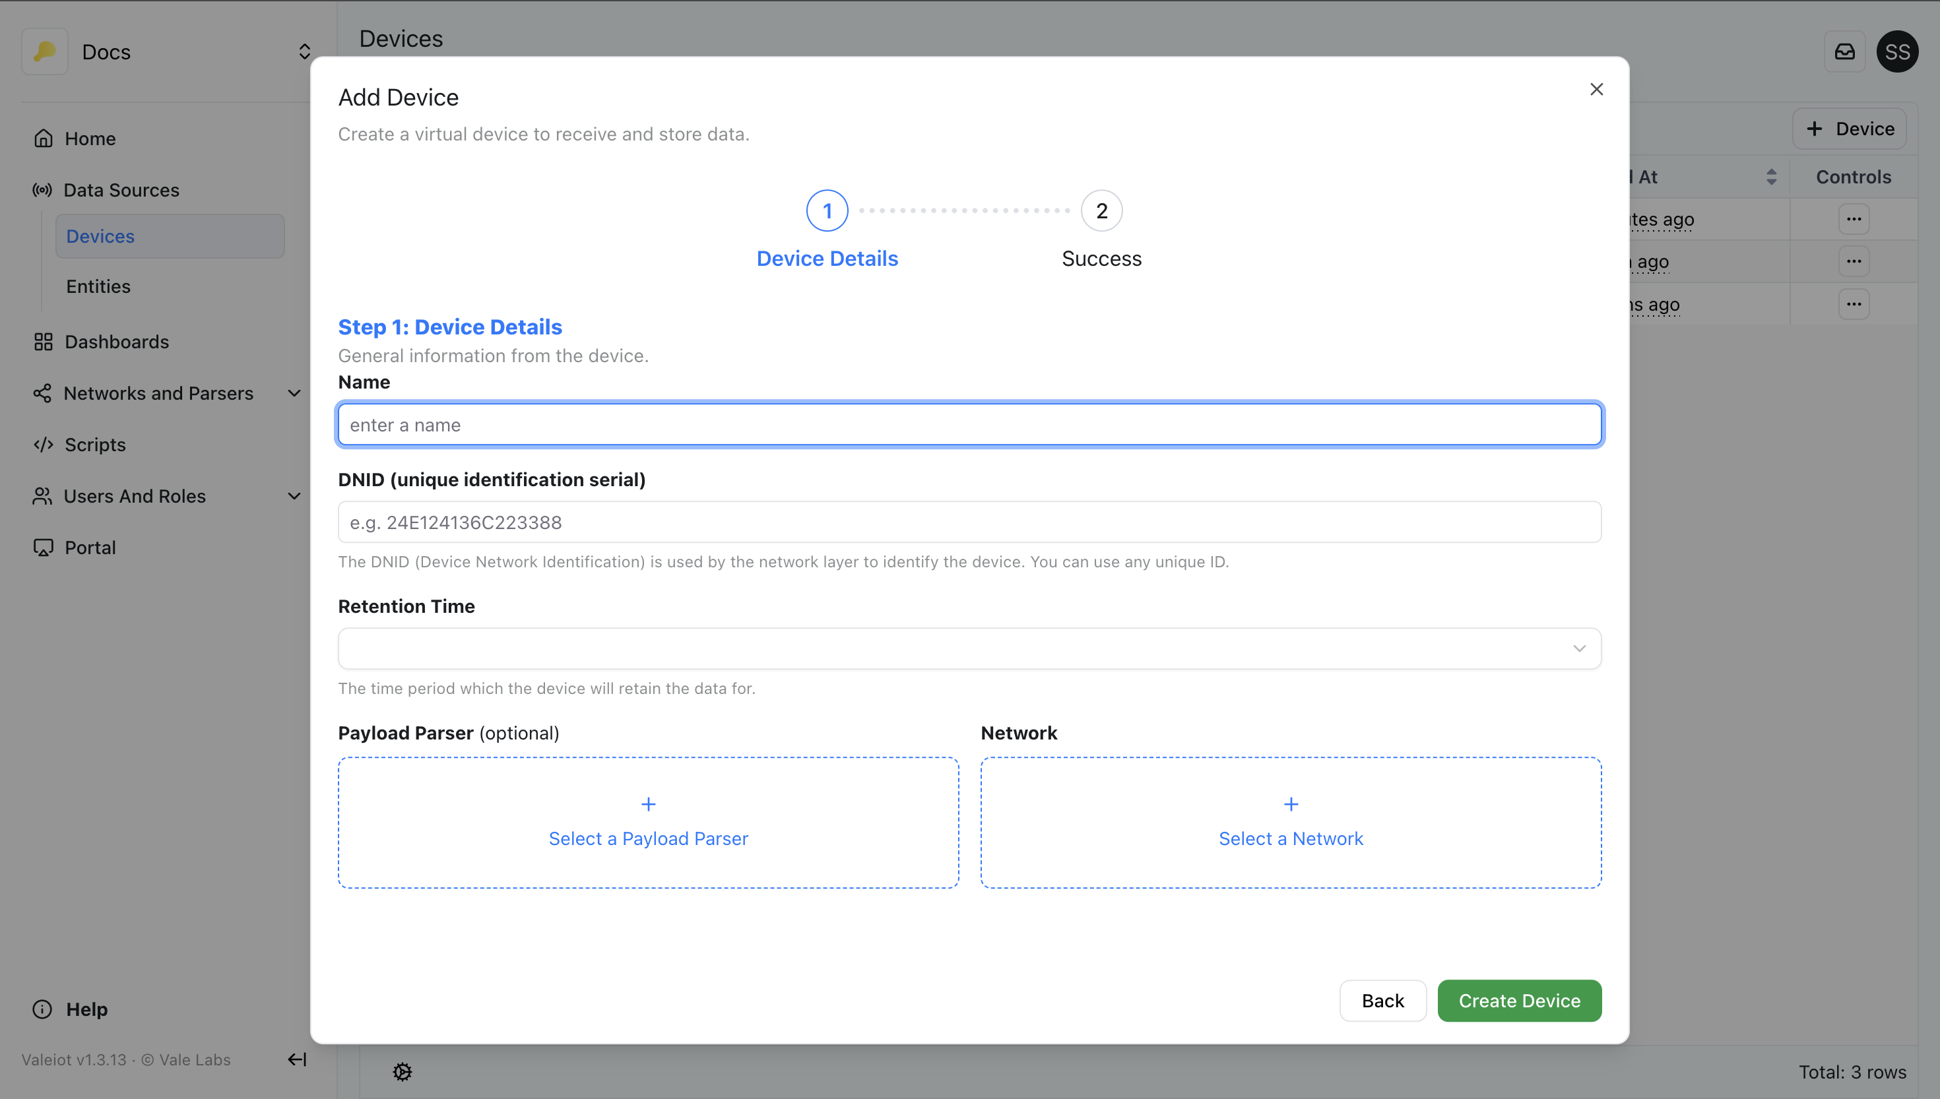The width and height of the screenshot is (1940, 1099).
Task: Open the Docs workspace switcher
Action: coord(304,51)
